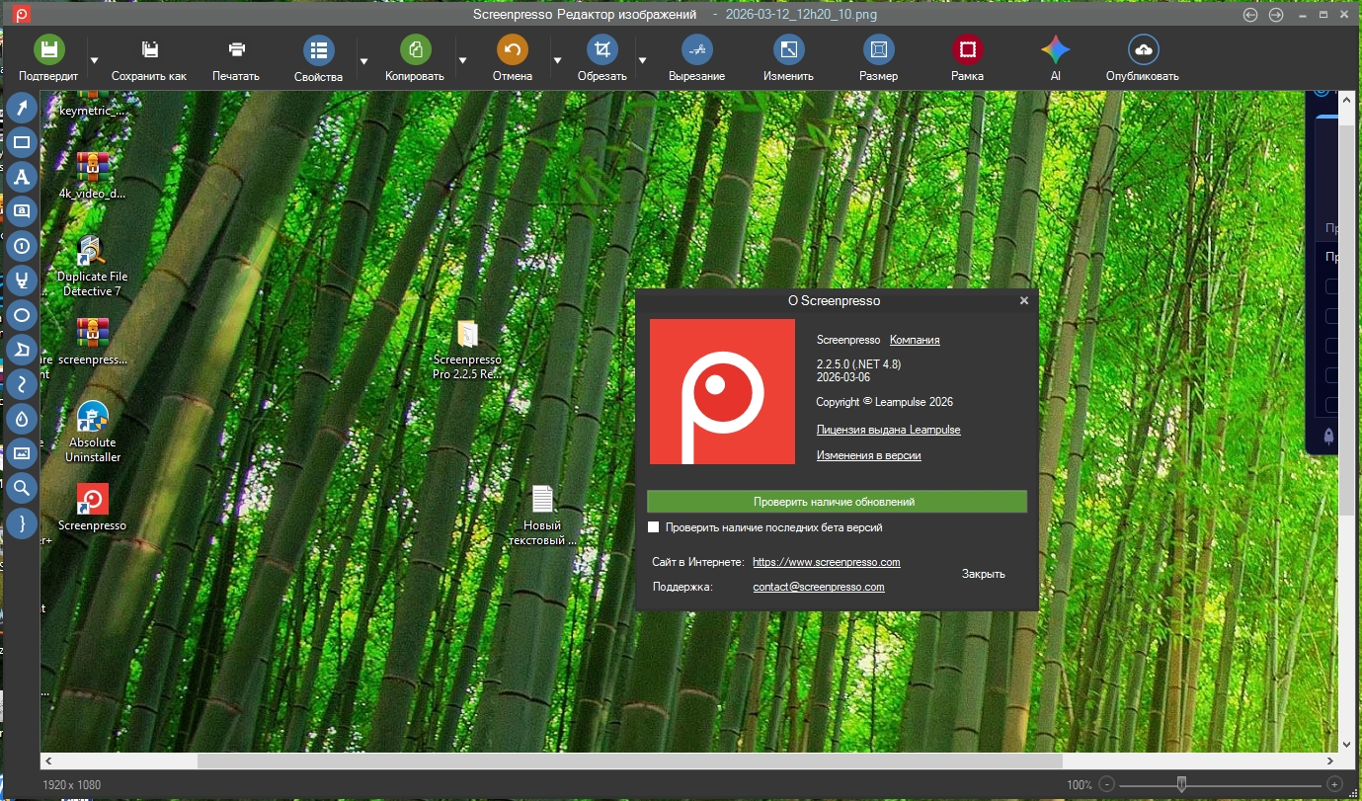The image size is (1362, 801).
Task: Click the horizontal scrollbar below the image
Action: (629, 761)
